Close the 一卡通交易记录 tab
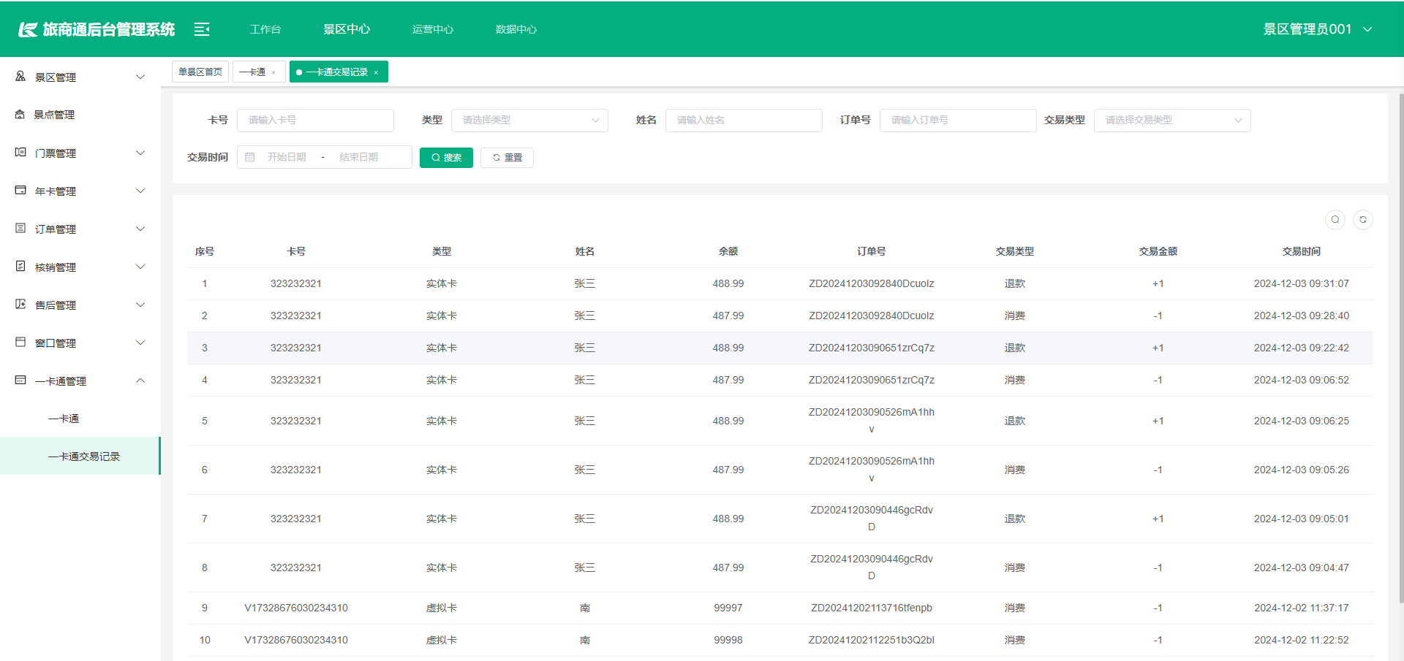The image size is (1404, 661). click(377, 72)
